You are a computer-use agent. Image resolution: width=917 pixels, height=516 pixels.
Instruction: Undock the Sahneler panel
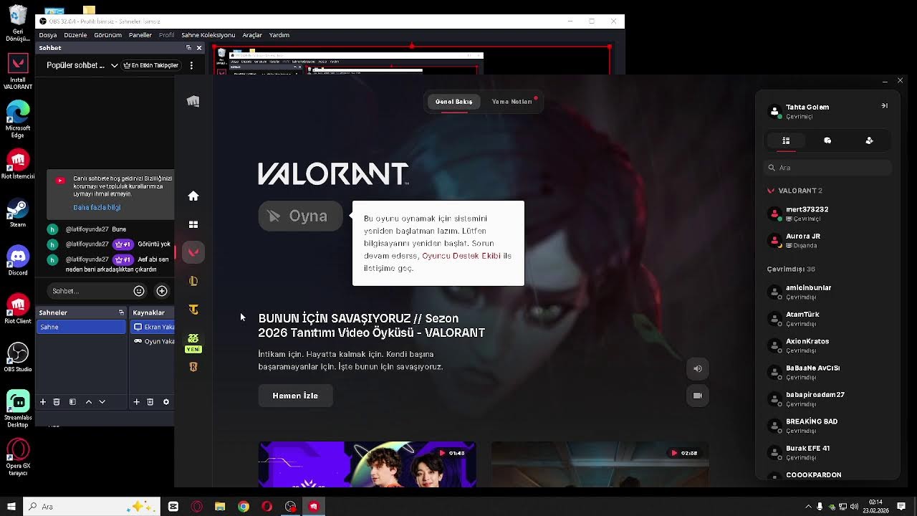(x=121, y=312)
